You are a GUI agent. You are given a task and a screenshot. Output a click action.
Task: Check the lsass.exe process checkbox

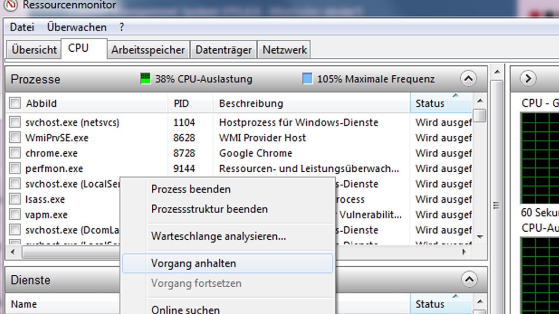pyautogui.click(x=15, y=199)
